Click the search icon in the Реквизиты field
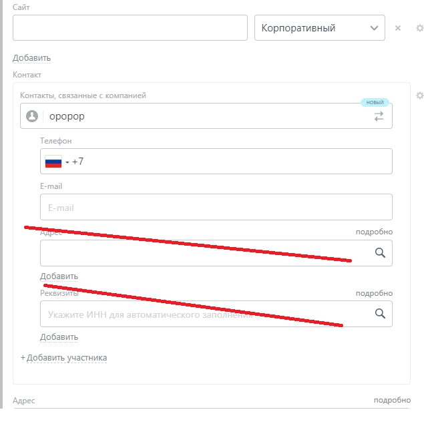This screenshot has height=434, width=424. (380, 314)
